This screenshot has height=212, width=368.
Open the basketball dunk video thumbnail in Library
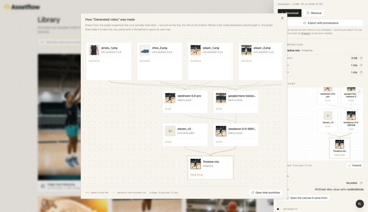[x=59, y=117]
